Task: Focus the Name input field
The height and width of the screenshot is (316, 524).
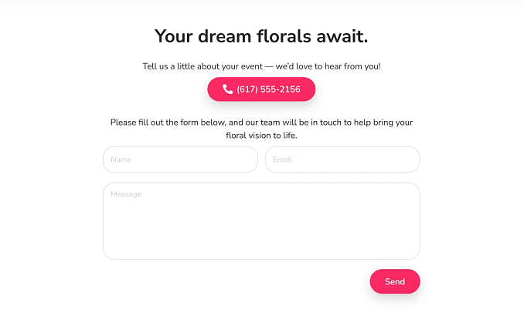Action: pos(180,160)
